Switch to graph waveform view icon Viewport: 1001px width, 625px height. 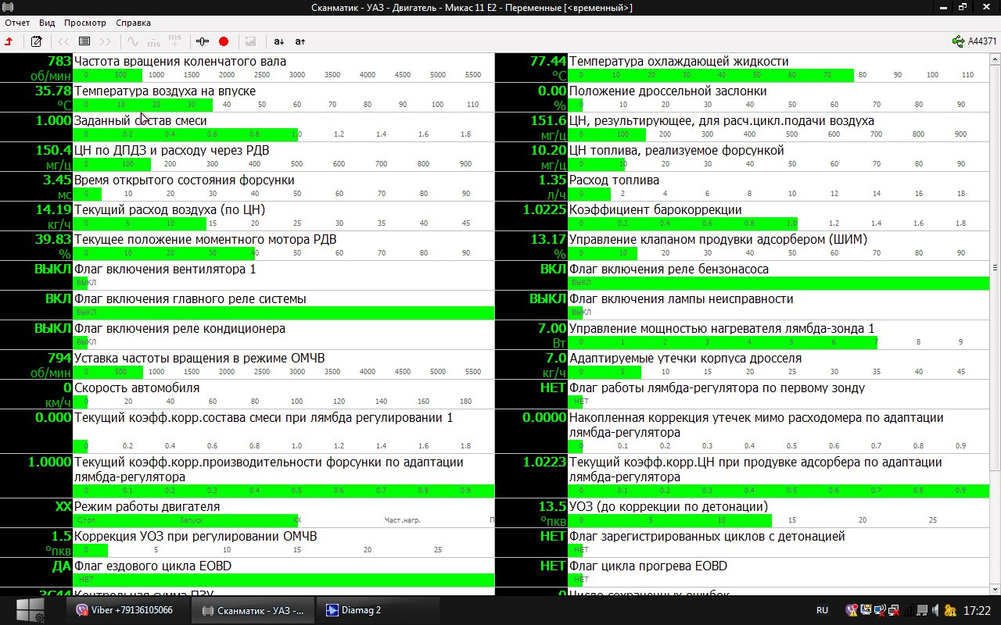[133, 41]
